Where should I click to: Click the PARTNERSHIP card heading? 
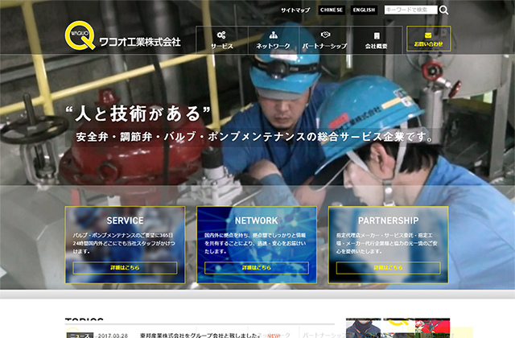[388, 221]
